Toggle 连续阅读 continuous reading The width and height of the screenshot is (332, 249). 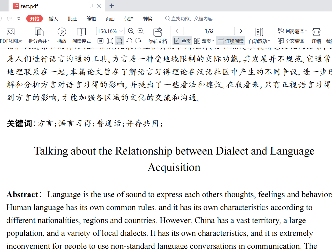(x=231, y=41)
